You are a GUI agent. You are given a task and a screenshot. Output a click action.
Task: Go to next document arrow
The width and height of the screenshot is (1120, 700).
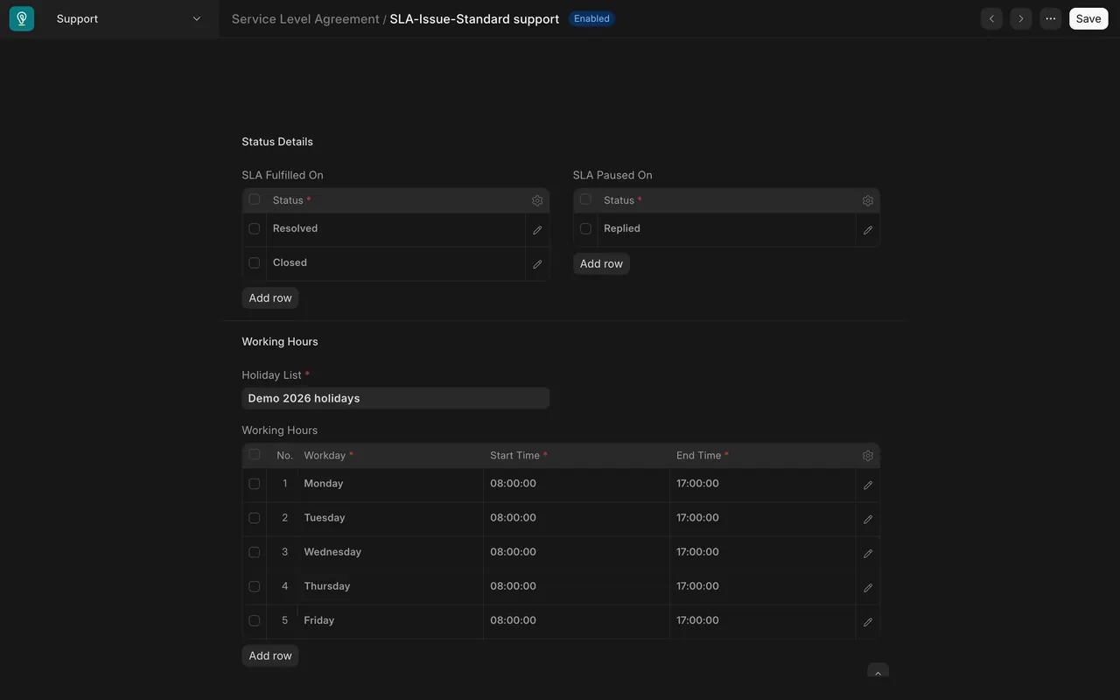pyautogui.click(x=1021, y=18)
